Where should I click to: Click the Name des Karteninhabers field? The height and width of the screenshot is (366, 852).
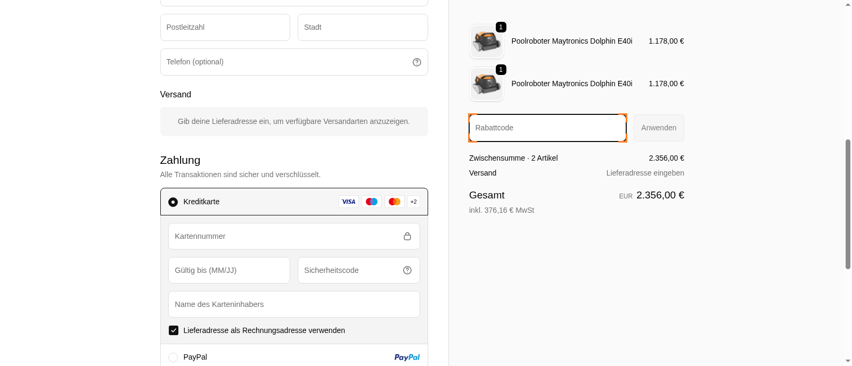[x=294, y=304]
